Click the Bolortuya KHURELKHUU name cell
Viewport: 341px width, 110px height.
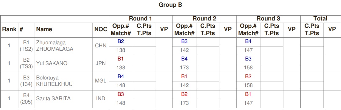pos(64,81)
